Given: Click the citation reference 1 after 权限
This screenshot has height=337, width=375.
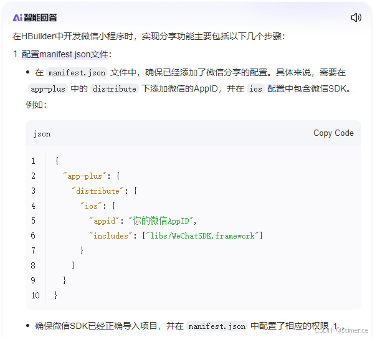Looking at the screenshot, I should point(335,326).
